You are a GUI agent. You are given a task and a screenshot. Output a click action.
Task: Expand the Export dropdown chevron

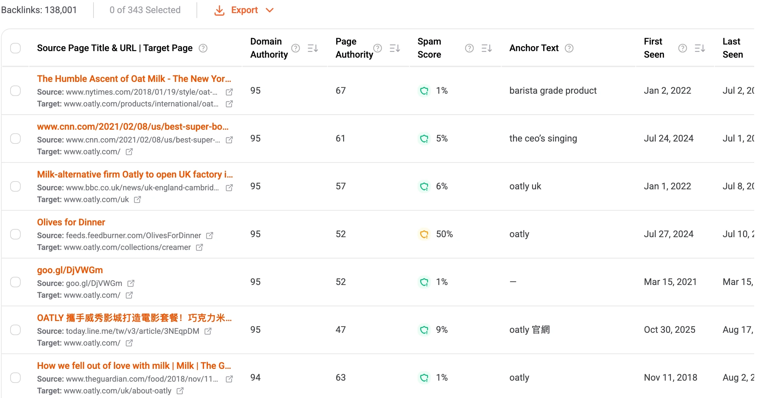(270, 10)
